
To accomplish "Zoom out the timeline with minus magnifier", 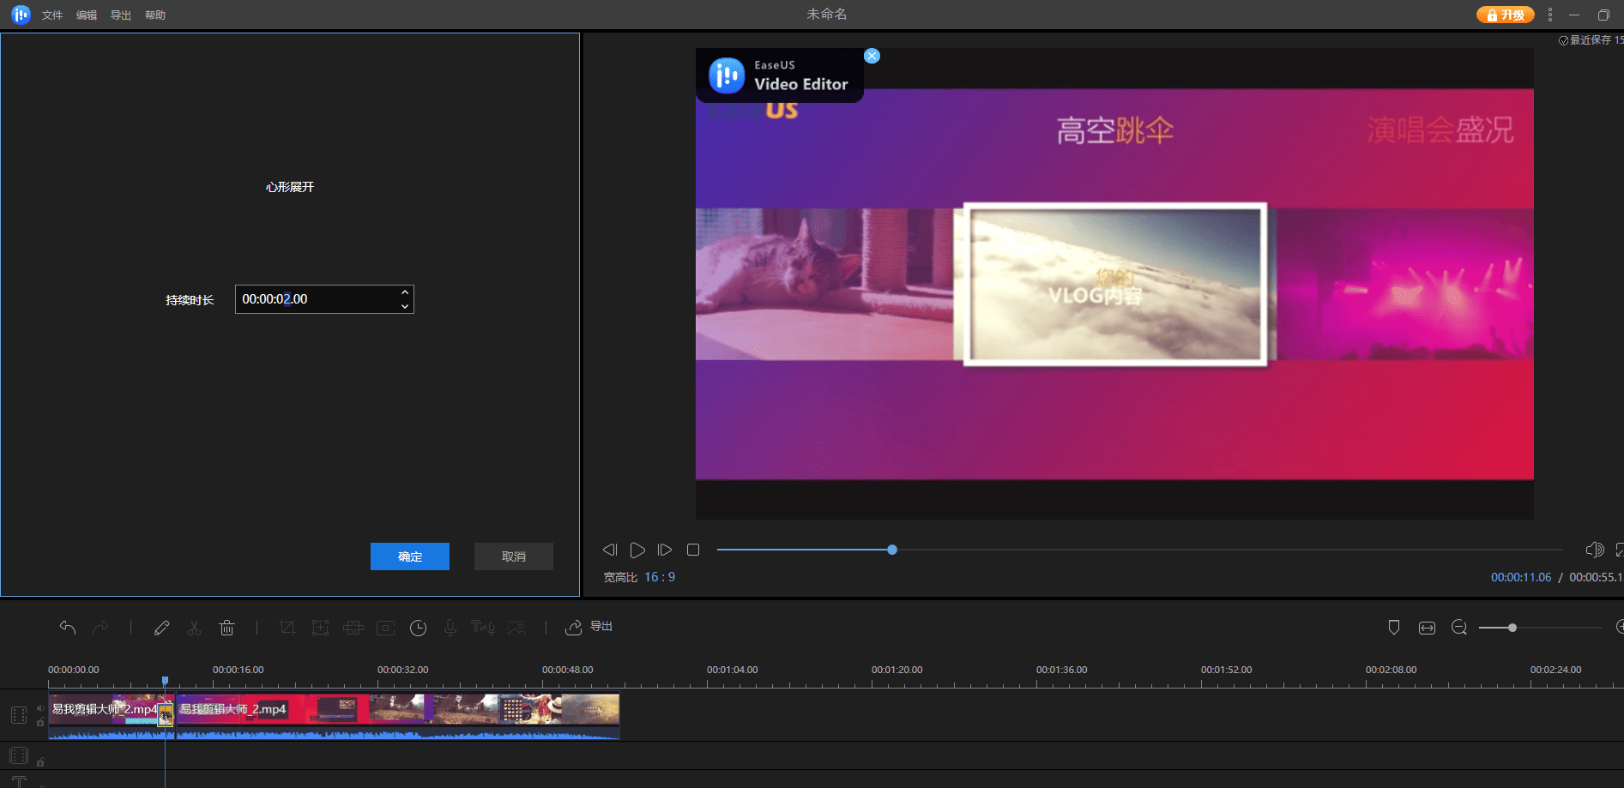I will [x=1458, y=628].
